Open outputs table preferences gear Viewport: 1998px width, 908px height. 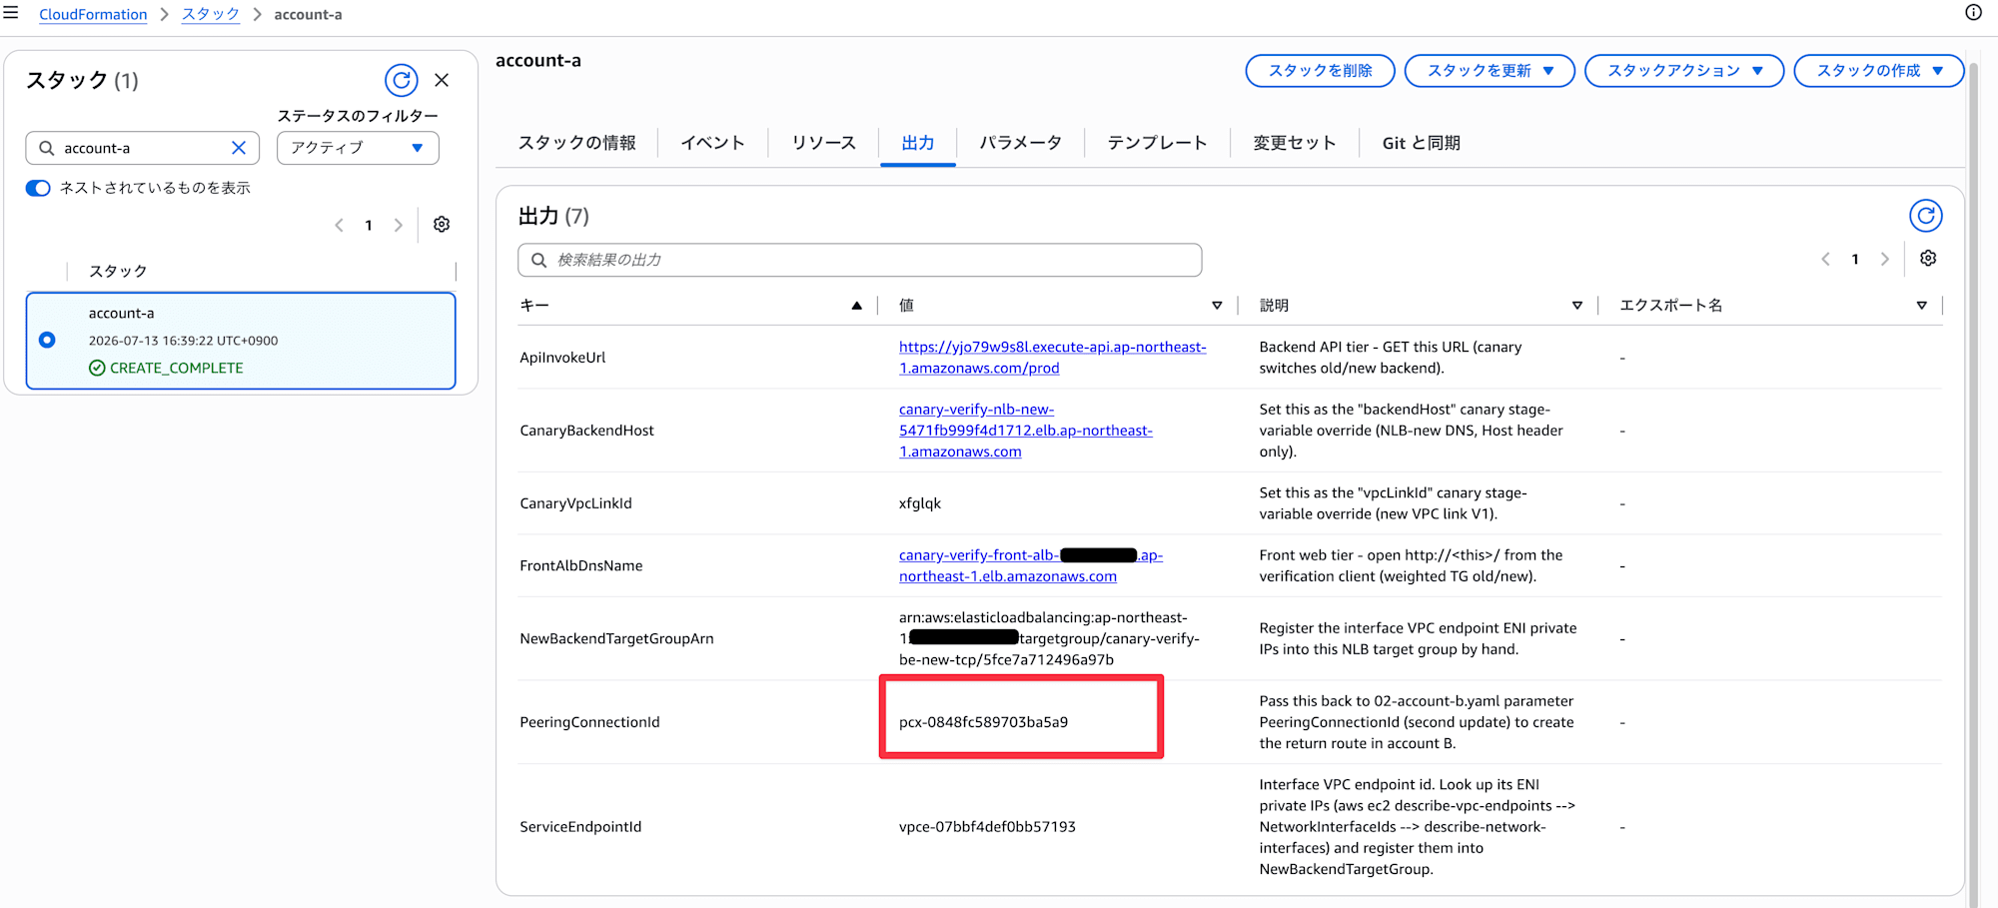(x=1928, y=259)
